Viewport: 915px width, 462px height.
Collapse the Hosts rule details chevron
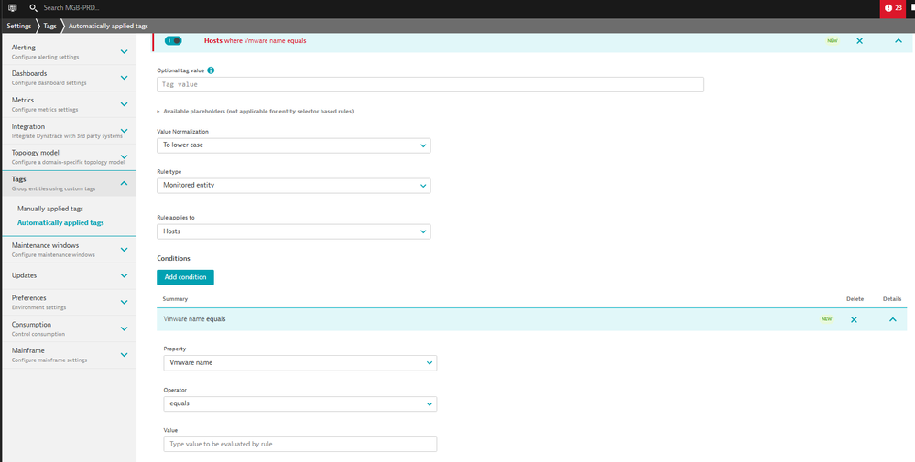coord(897,41)
